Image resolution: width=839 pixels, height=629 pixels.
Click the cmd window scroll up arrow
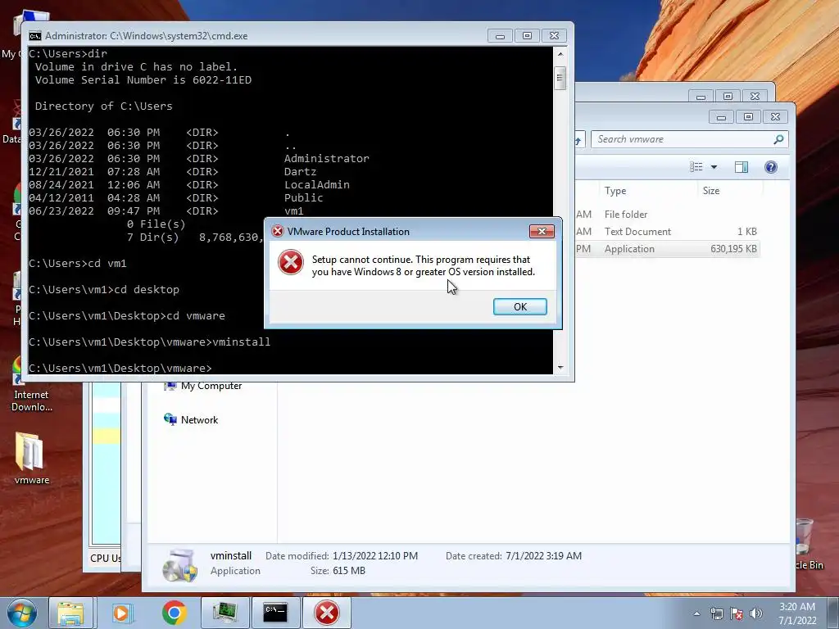coord(560,54)
